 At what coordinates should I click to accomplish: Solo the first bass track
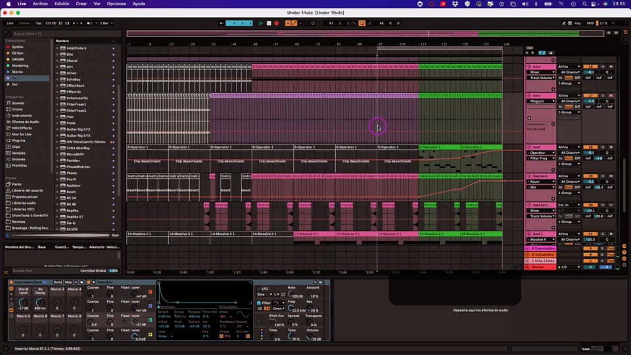[603, 67]
